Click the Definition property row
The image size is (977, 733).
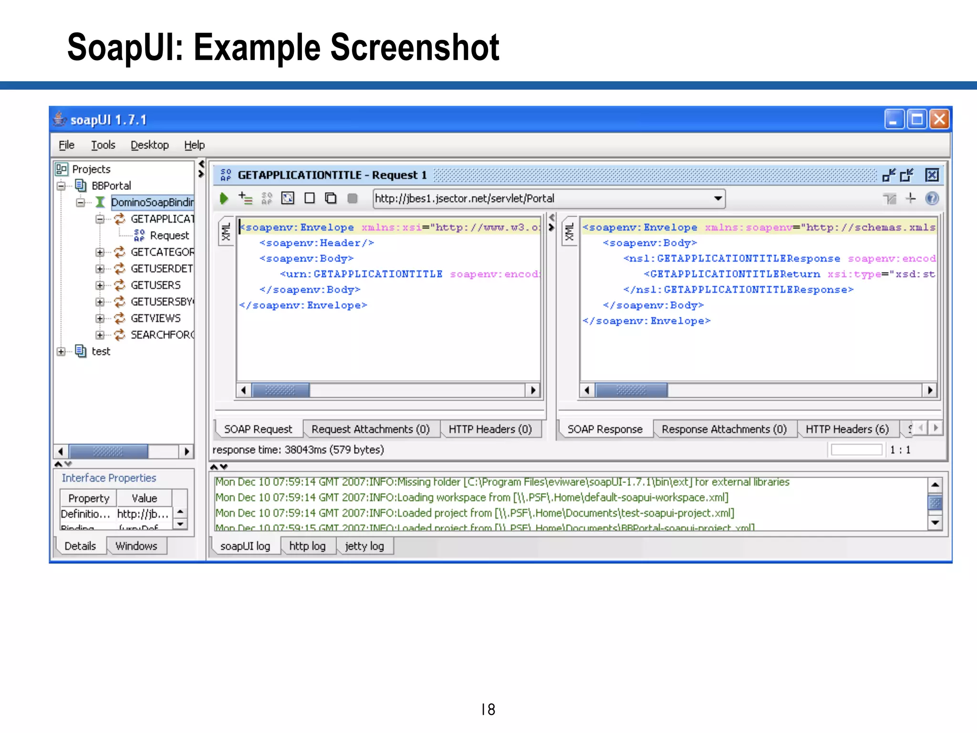point(115,514)
